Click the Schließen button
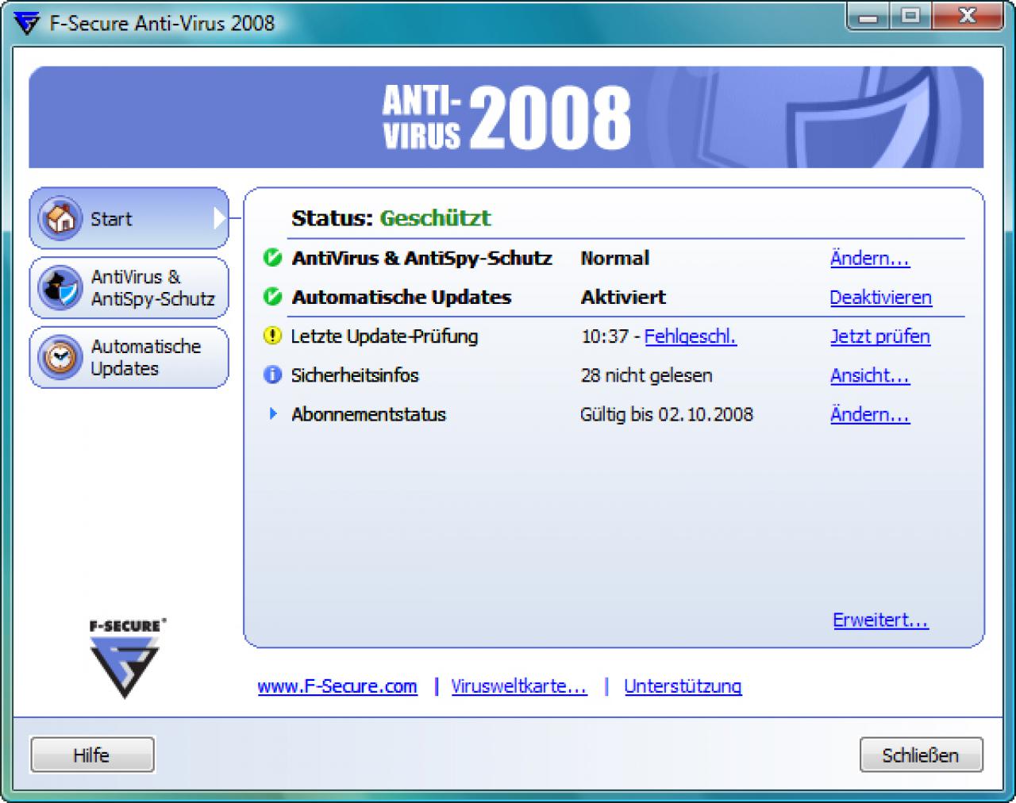Screen dimensions: 1016x803 (x=921, y=755)
